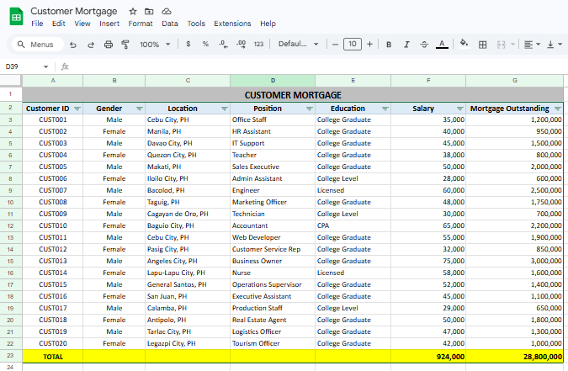The height and width of the screenshot is (371, 568).
Task: Toggle strikethrough formatting
Action: tap(424, 45)
